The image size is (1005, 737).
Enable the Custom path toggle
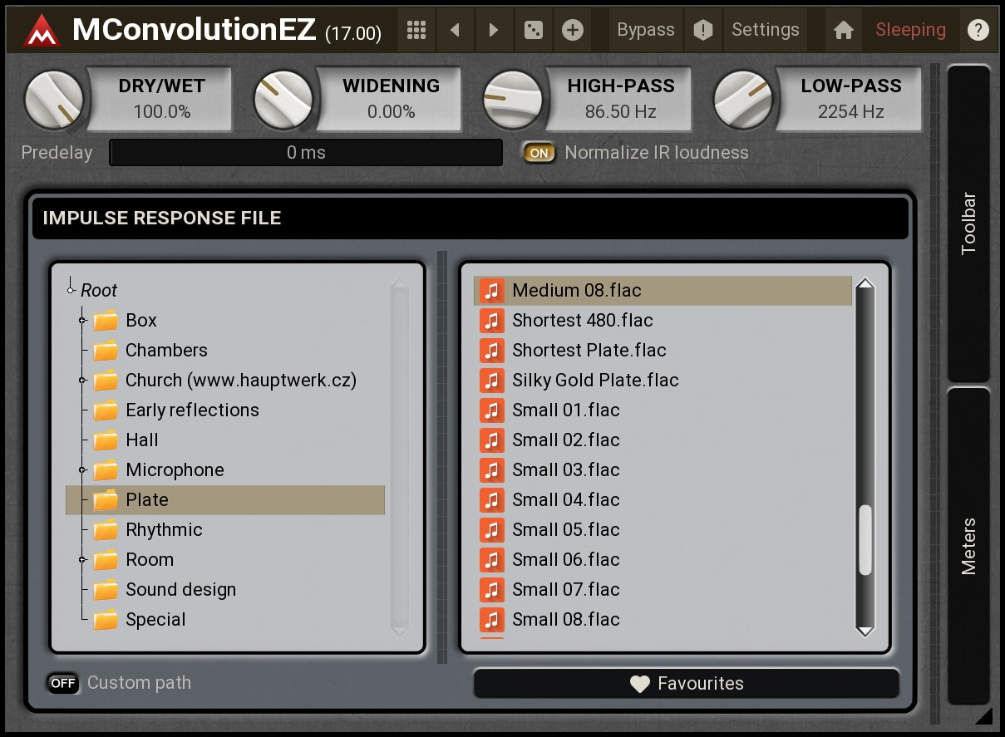(x=63, y=683)
